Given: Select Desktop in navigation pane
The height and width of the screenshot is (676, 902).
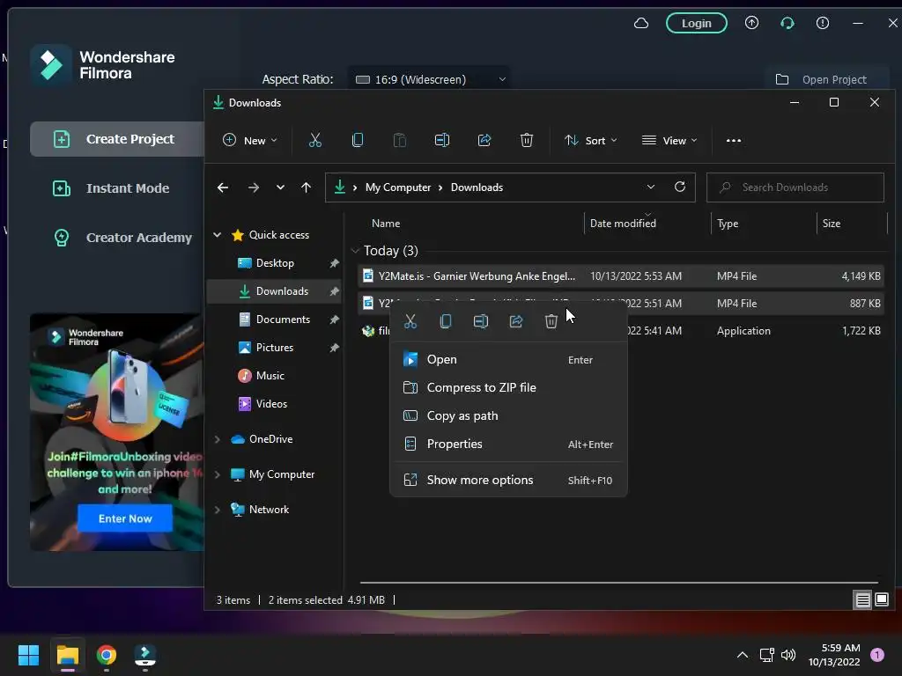Looking at the screenshot, I should (275, 263).
